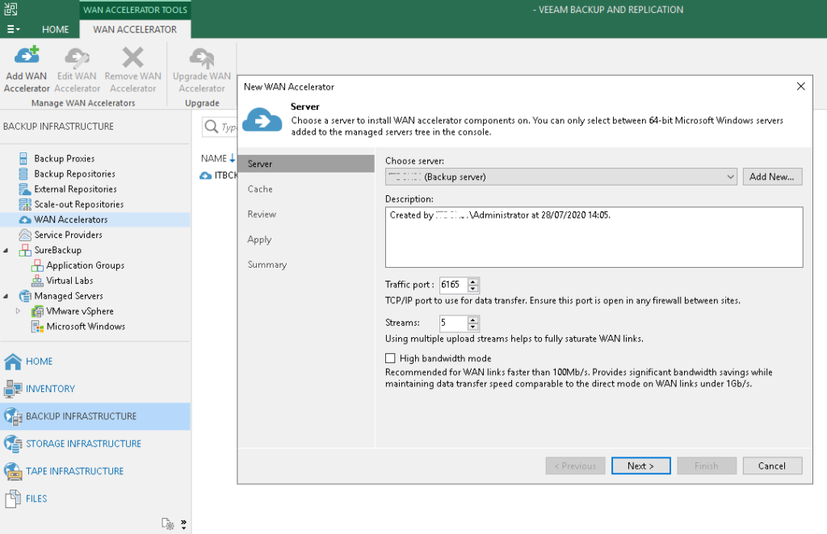
Task: Enable High bandwidth mode checkbox
Action: [x=391, y=358]
